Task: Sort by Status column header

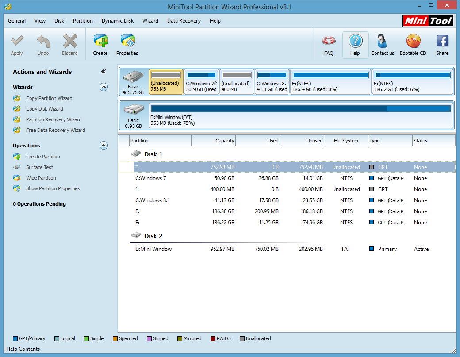Action: [433, 141]
